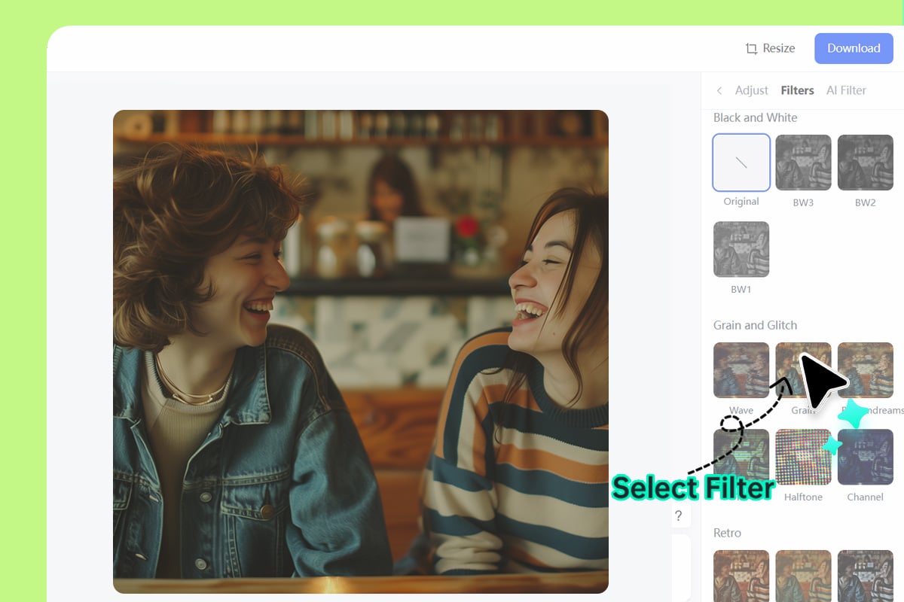Switch to the Adjust tab
Screen dimensions: 904x602
click(751, 90)
